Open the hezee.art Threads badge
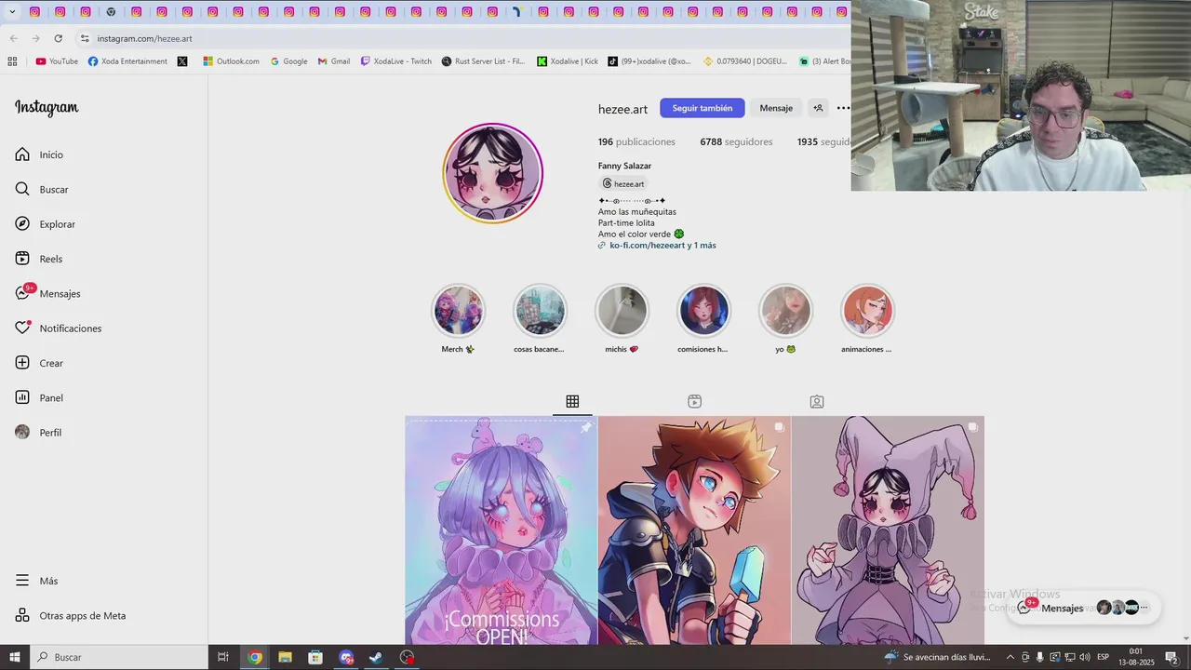The image size is (1191, 670). click(x=623, y=183)
